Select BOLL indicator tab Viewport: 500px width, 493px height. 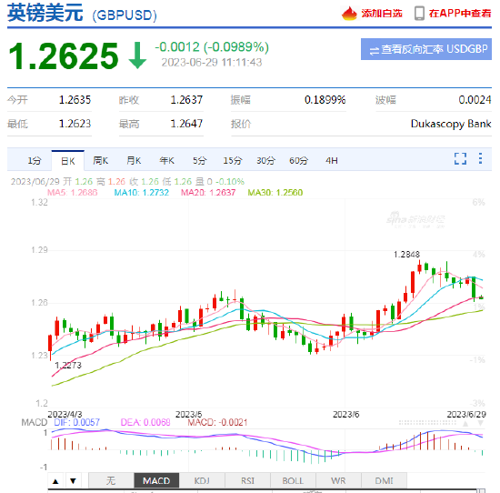click(293, 480)
